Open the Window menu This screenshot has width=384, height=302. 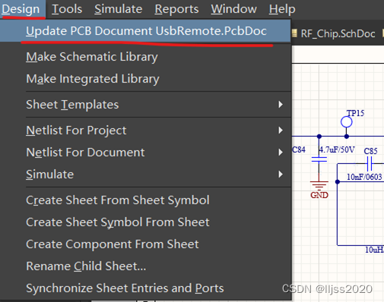(x=233, y=9)
